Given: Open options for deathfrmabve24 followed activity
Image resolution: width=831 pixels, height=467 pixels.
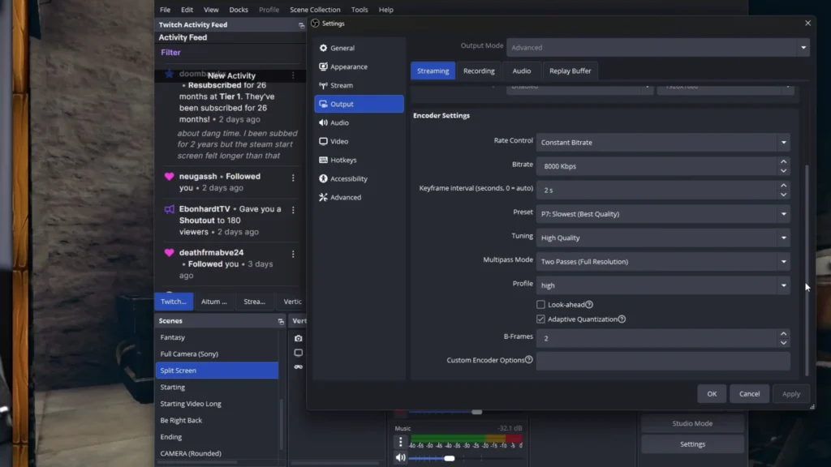Looking at the screenshot, I should pos(293,254).
